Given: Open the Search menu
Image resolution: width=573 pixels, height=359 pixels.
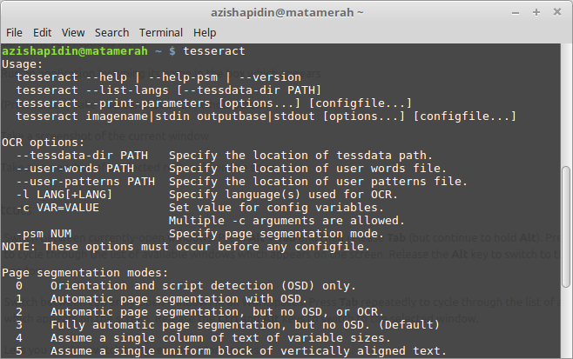Looking at the screenshot, I should pos(111,32).
